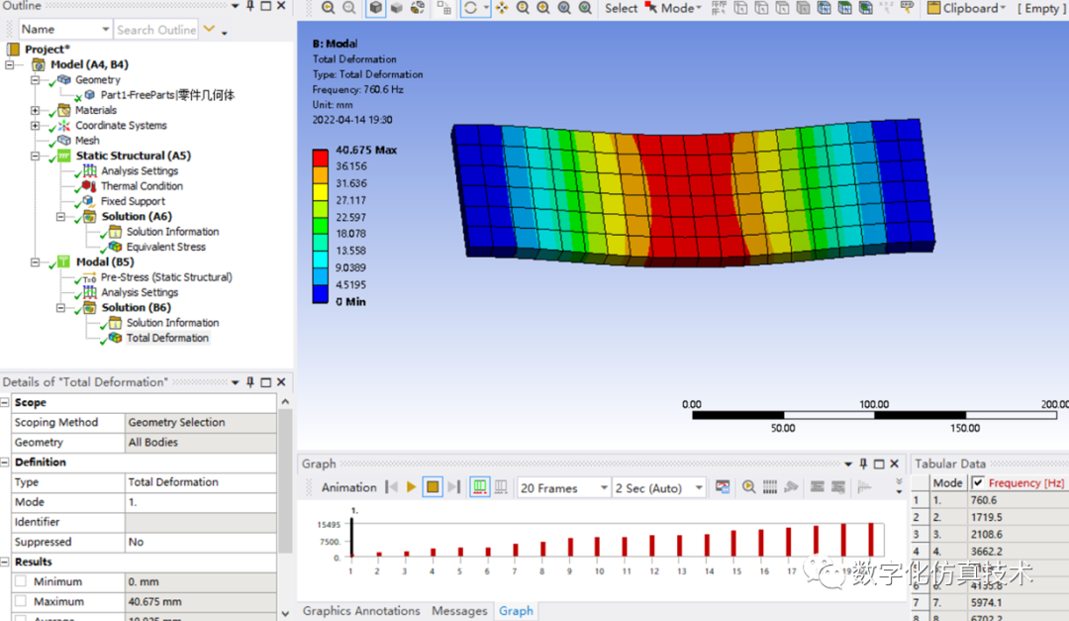Collapse the Geometry tree node
This screenshot has height=621, width=1069.
[x=35, y=80]
